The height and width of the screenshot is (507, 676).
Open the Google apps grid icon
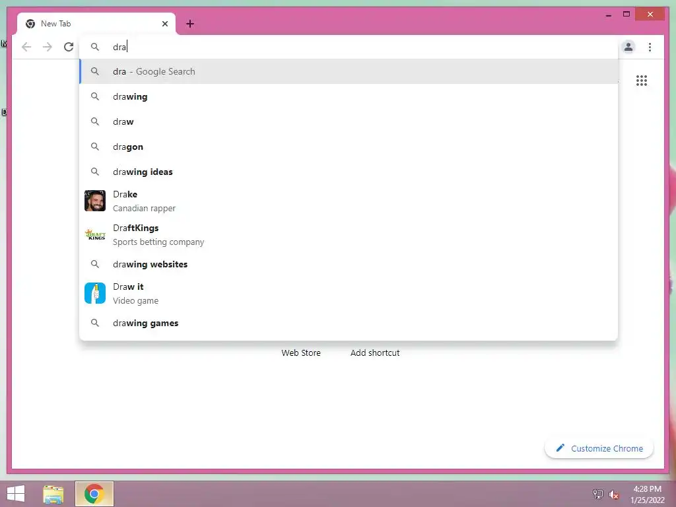tap(642, 81)
